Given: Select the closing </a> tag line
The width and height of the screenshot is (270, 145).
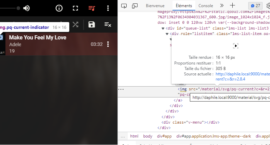Looking at the screenshot, I should tap(178, 100).
